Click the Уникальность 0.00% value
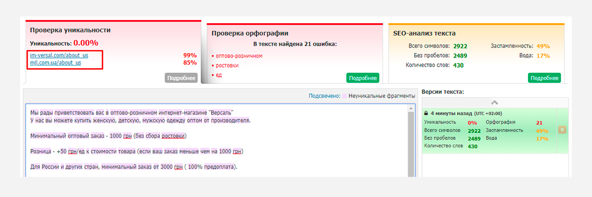This screenshot has height=197, width=592. [86, 43]
